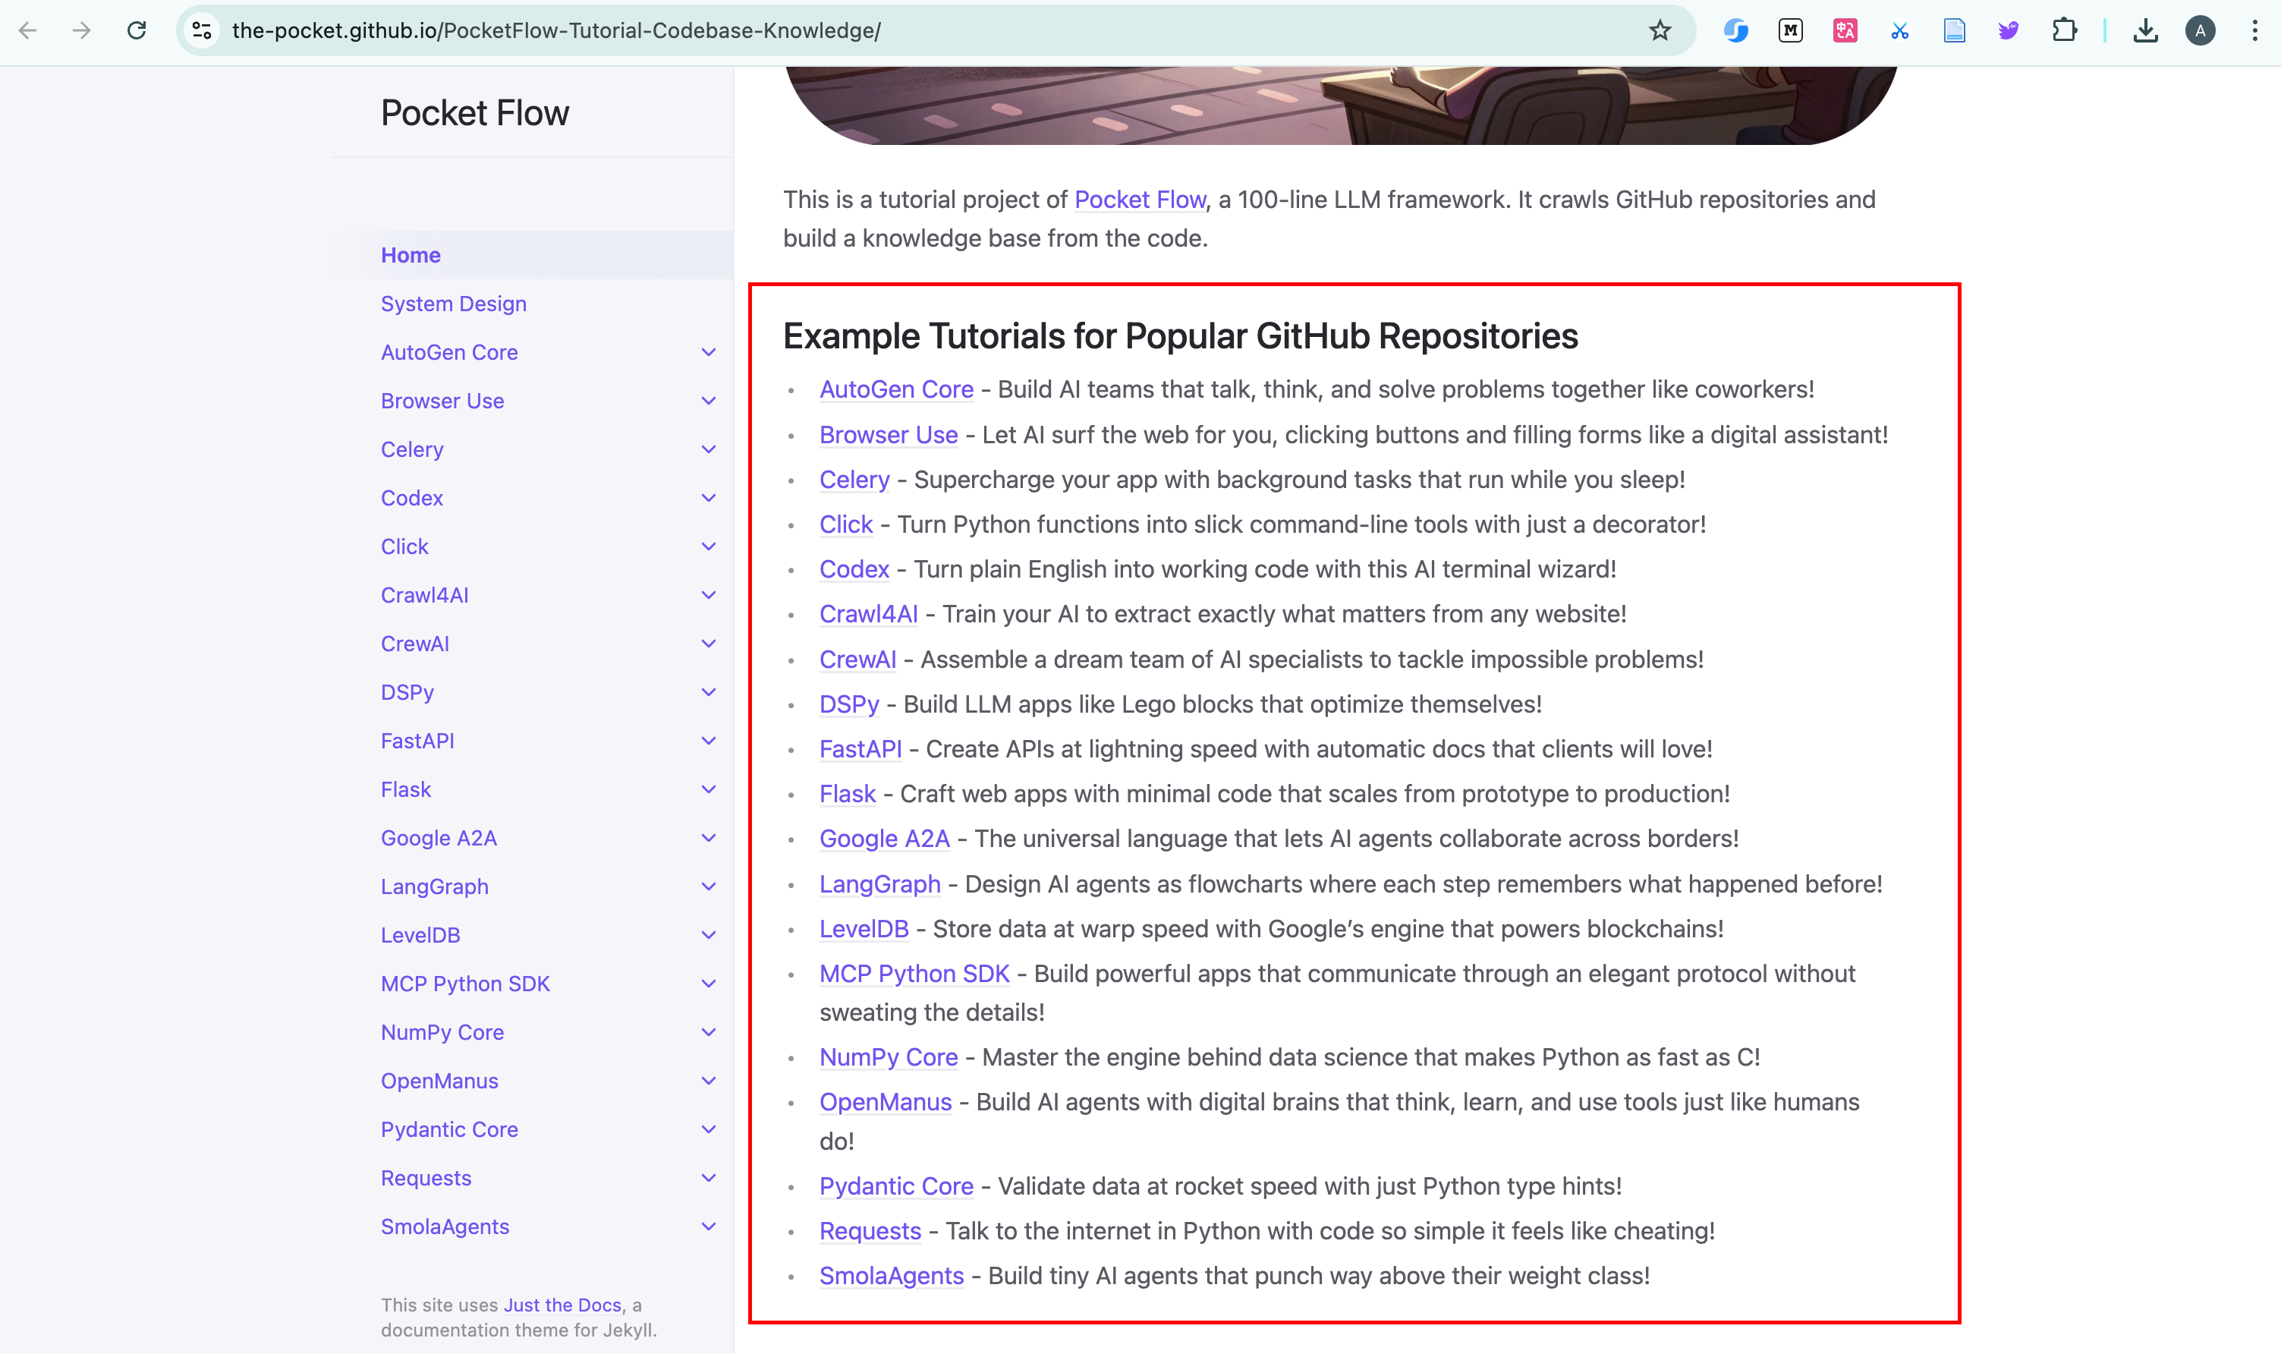The width and height of the screenshot is (2281, 1354).
Task: Open LevelDB sidebar item
Action: click(x=420, y=935)
